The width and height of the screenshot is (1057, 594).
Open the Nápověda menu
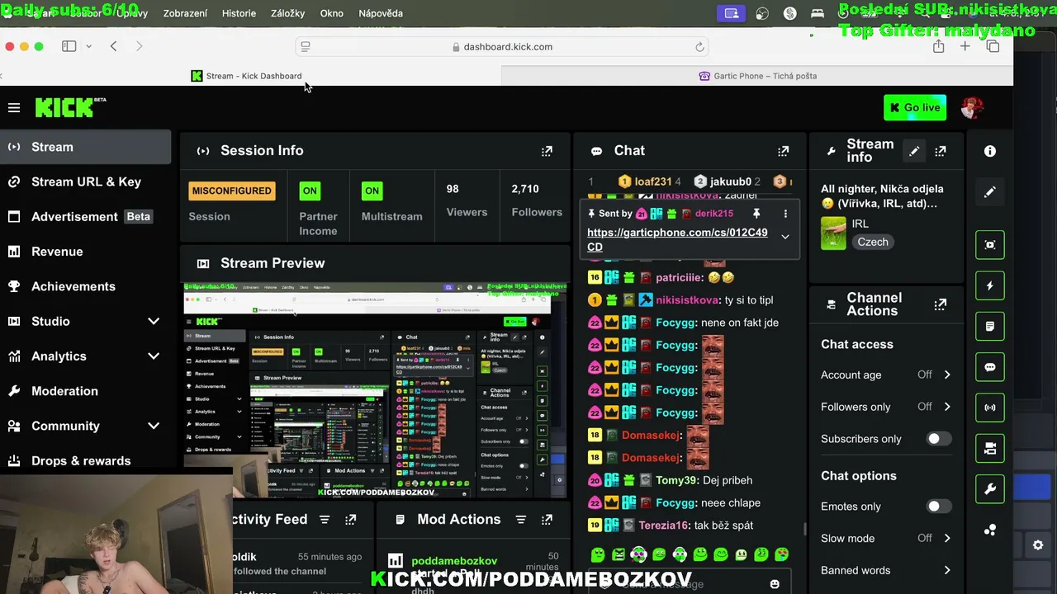381,13
